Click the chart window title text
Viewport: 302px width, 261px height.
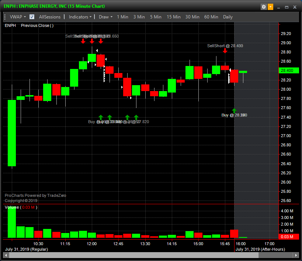pyautogui.click(x=54, y=6)
